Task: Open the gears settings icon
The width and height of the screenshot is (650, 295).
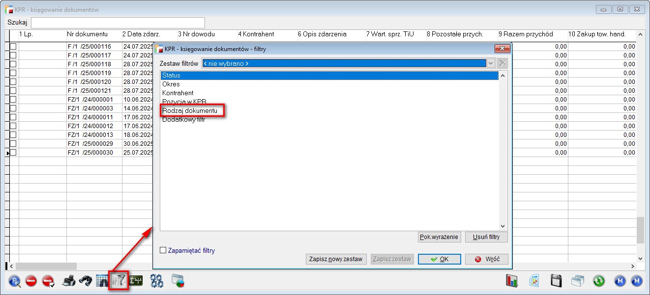Action: [157, 281]
